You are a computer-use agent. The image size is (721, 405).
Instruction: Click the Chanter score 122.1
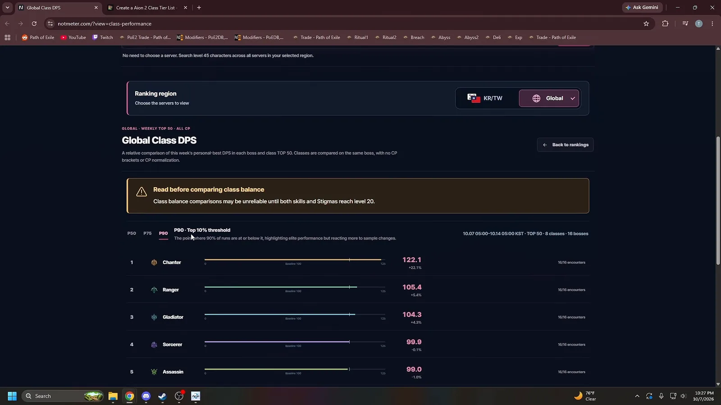pyautogui.click(x=411, y=260)
